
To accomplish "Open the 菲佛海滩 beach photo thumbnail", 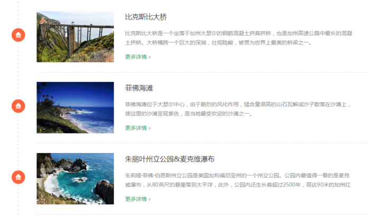I will tap(75, 107).
